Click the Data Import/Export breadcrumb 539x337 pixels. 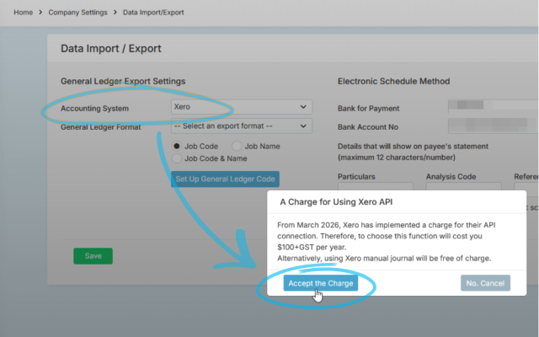pyautogui.click(x=153, y=13)
